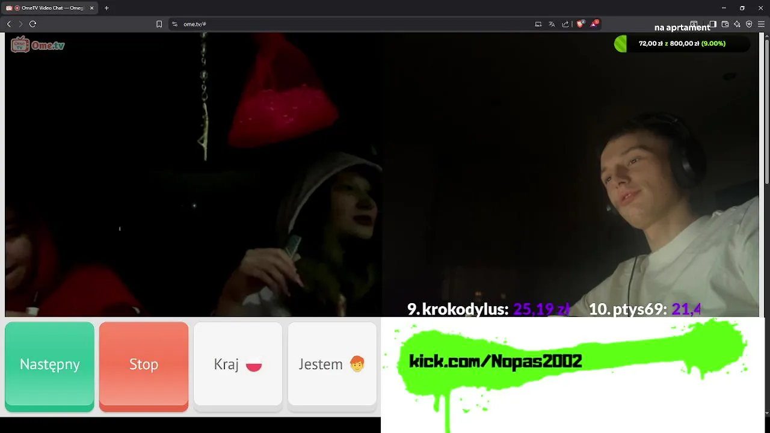Open Leo AI sparkle icon
The image size is (770, 433).
pos(737,24)
